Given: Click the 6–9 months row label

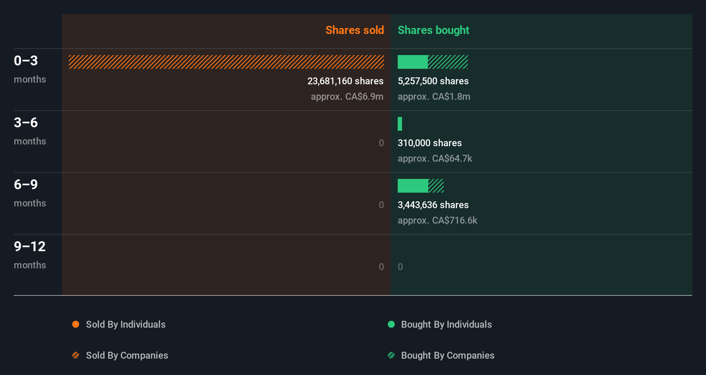Looking at the screenshot, I should (x=30, y=193).
